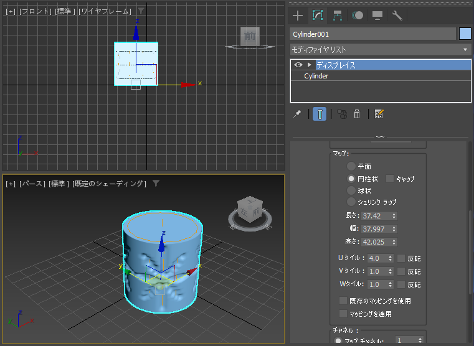Enable 反転 checkbox for W タイル
This screenshot has height=346, width=474.
coord(401,284)
